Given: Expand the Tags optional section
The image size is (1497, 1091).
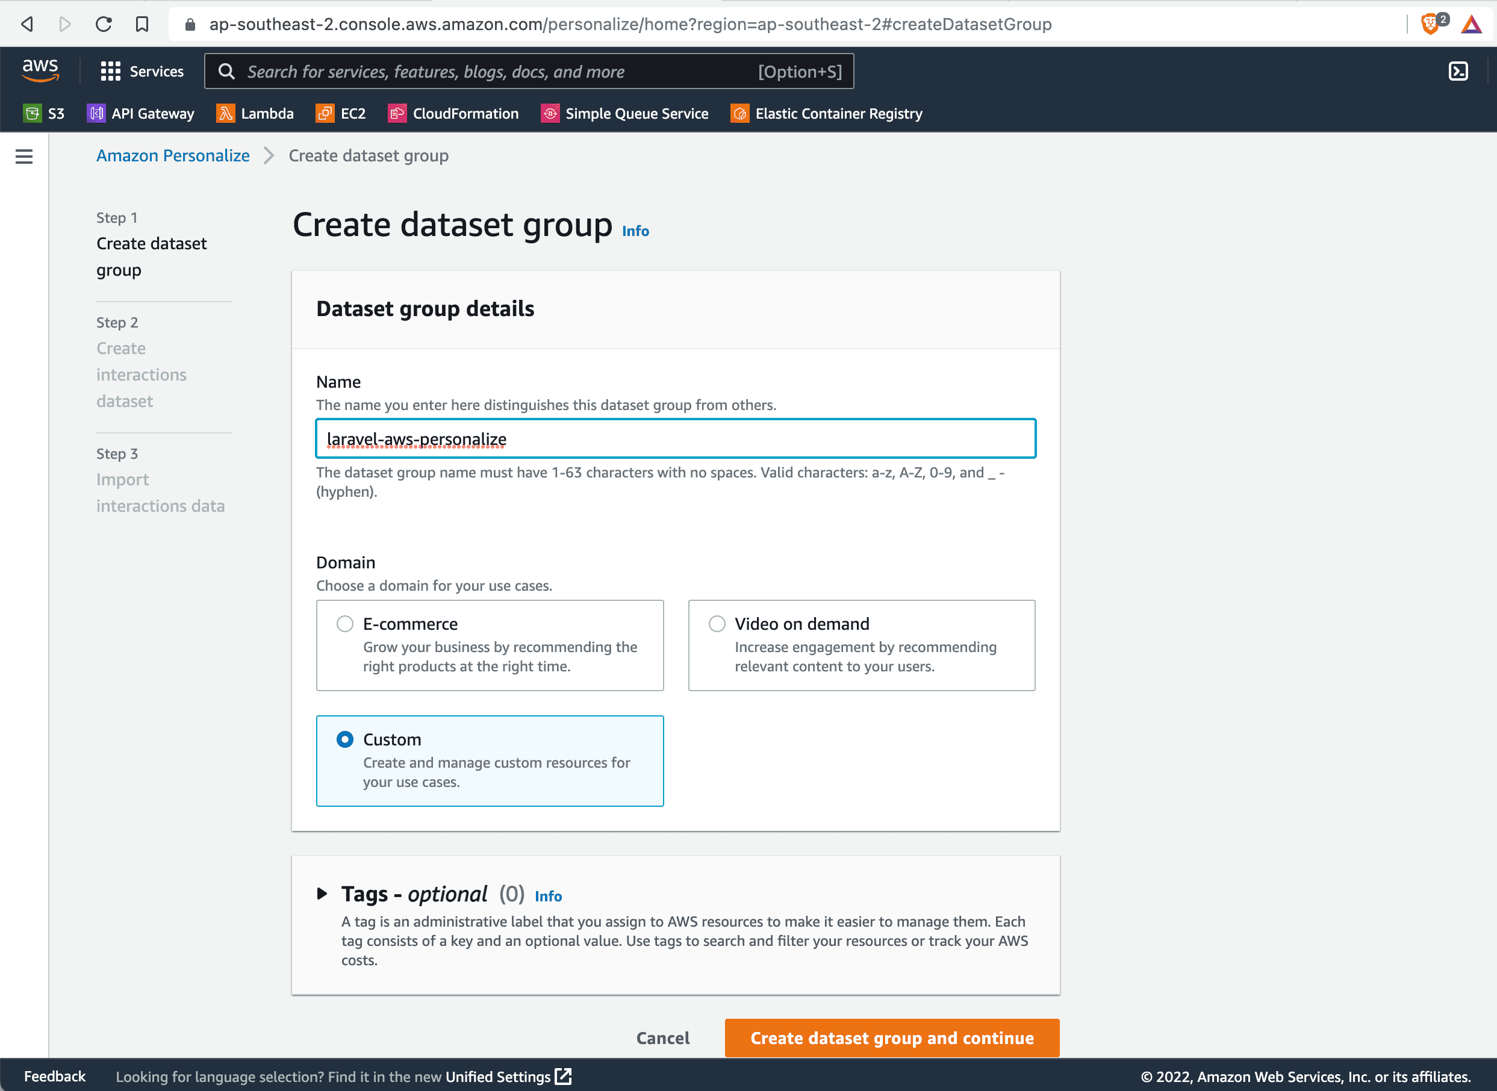Looking at the screenshot, I should [x=322, y=894].
